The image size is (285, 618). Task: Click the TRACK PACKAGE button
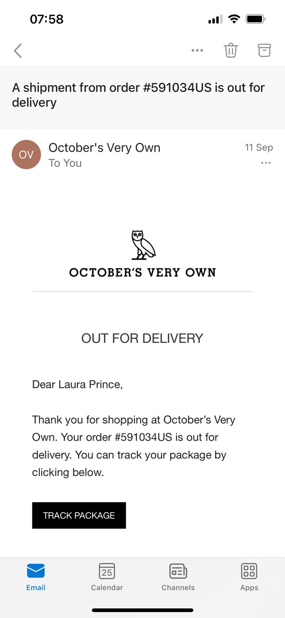[79, 515]
